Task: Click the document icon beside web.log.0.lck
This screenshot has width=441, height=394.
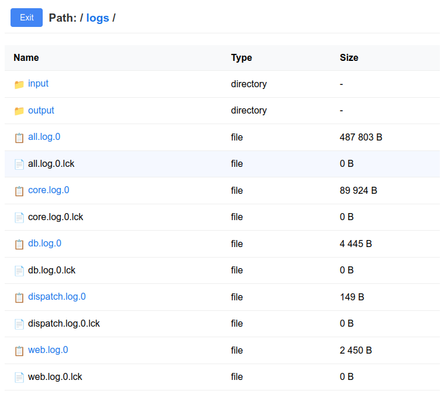Action: tap(19, 377)
